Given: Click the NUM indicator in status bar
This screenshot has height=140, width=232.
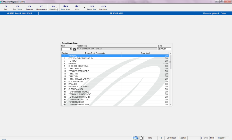Looking at the screenshot, I should [212, 138].
